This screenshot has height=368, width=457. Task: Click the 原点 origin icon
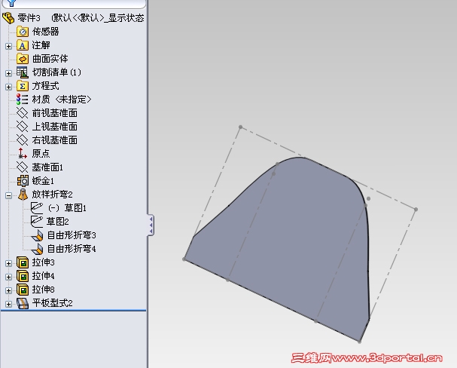23,154
